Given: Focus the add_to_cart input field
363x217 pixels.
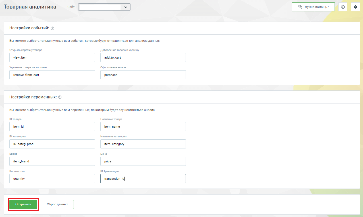Looking at the screenshot, I should [x=143, y=57].
